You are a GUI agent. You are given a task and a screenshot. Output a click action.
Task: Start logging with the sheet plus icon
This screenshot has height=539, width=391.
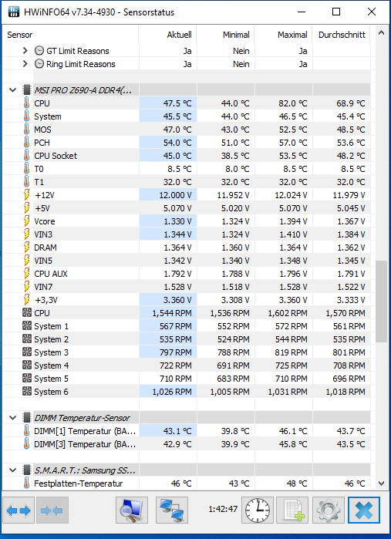[292, 510]
